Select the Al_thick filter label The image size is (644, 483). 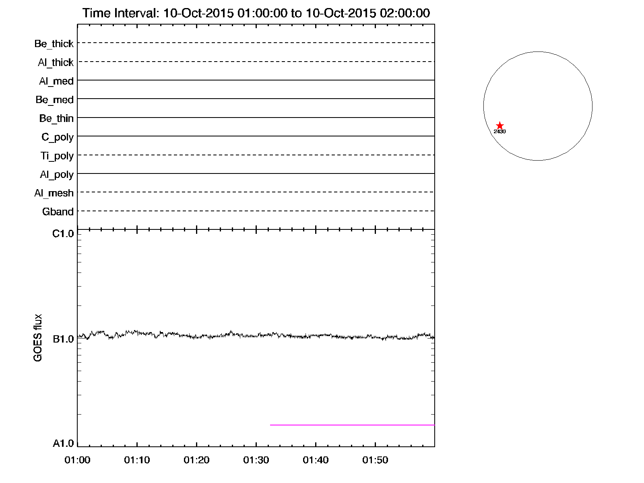click(56, 62)
